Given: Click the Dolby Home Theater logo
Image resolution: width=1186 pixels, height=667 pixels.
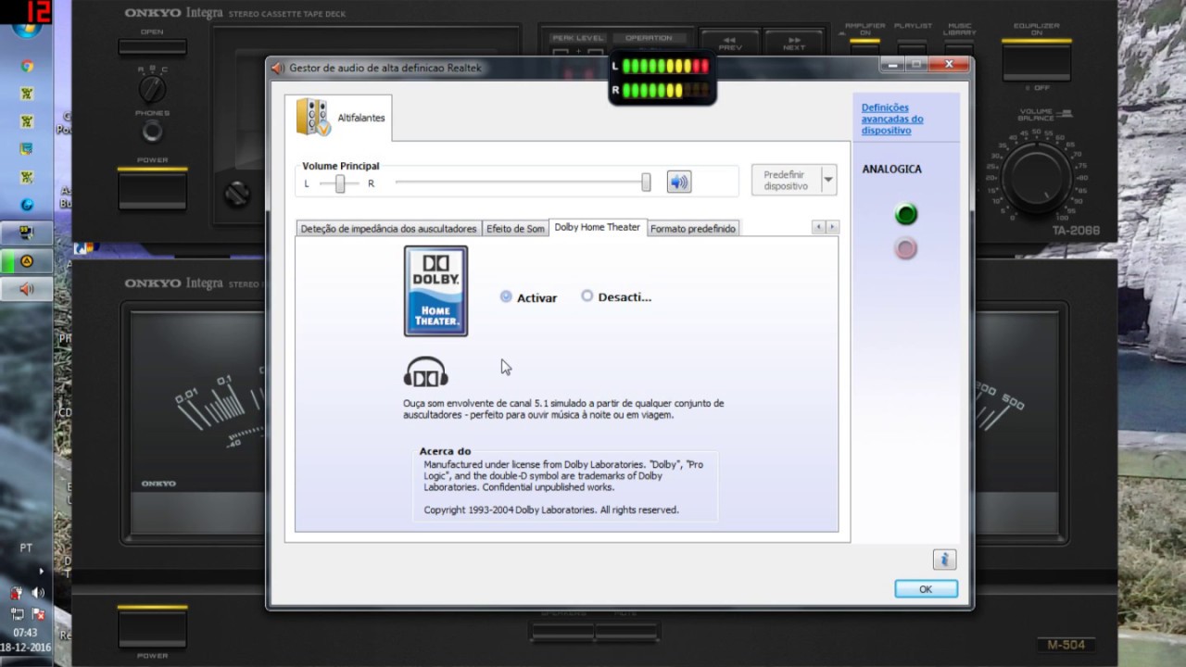Looking at the screenshot, I should (435, 291).
